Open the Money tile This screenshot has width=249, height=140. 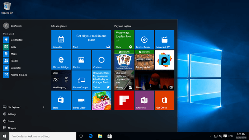tap(124, 80)
